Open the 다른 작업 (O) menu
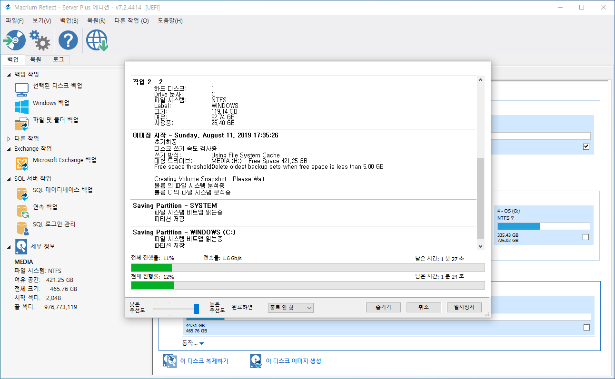The width and height of the screenshot is (615, 379). tap(131, 20)
